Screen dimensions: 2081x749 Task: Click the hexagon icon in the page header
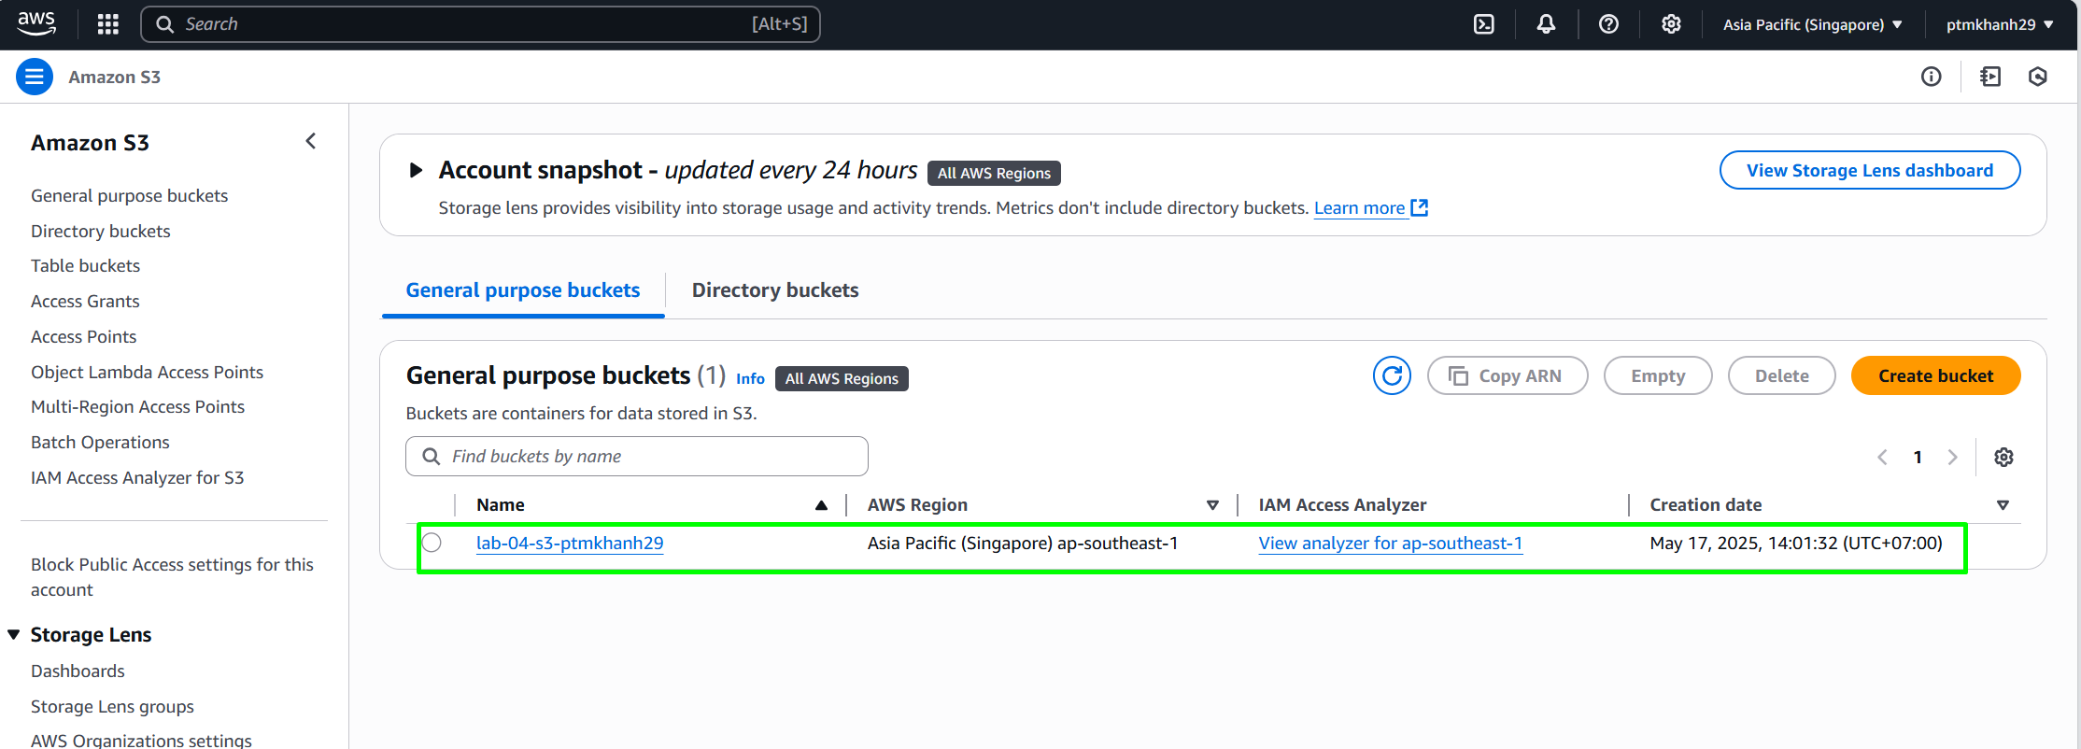click(2038, 77)
